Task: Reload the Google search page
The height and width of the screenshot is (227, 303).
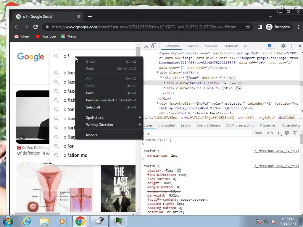Action: point(36,27)
